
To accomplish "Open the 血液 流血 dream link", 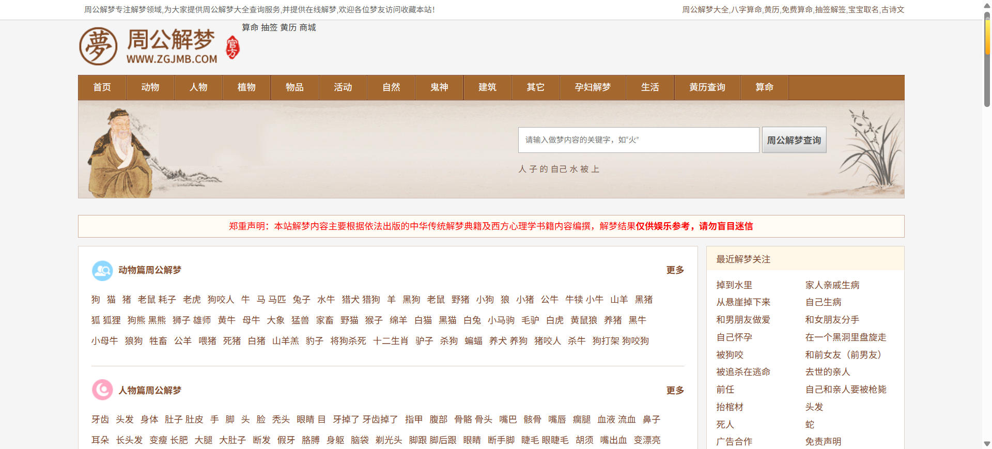I will [x=616, y=420].
